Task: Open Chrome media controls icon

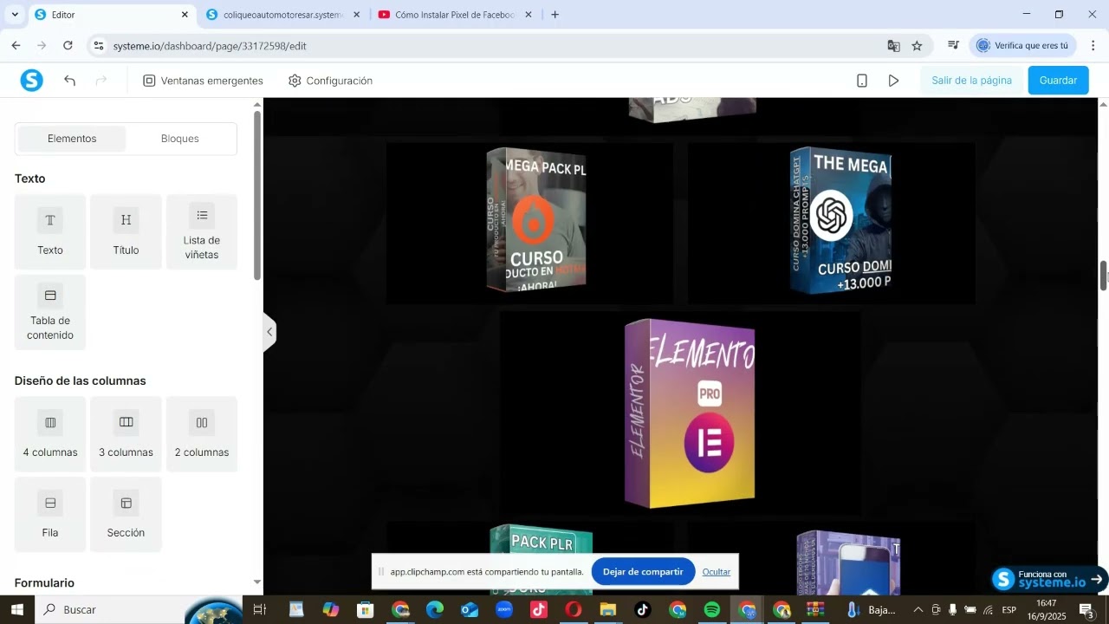Action: pos(953,46)
